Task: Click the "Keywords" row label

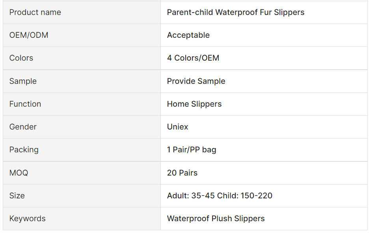Action: tap(27, 218)
